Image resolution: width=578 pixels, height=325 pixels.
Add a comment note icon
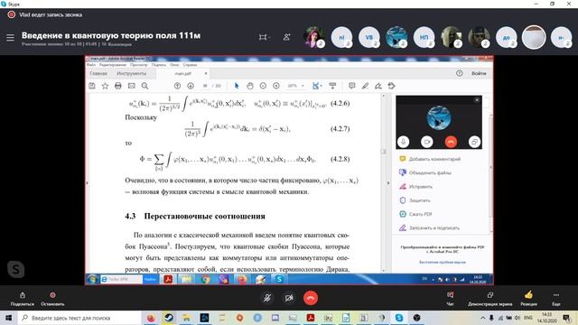point(352,86)
